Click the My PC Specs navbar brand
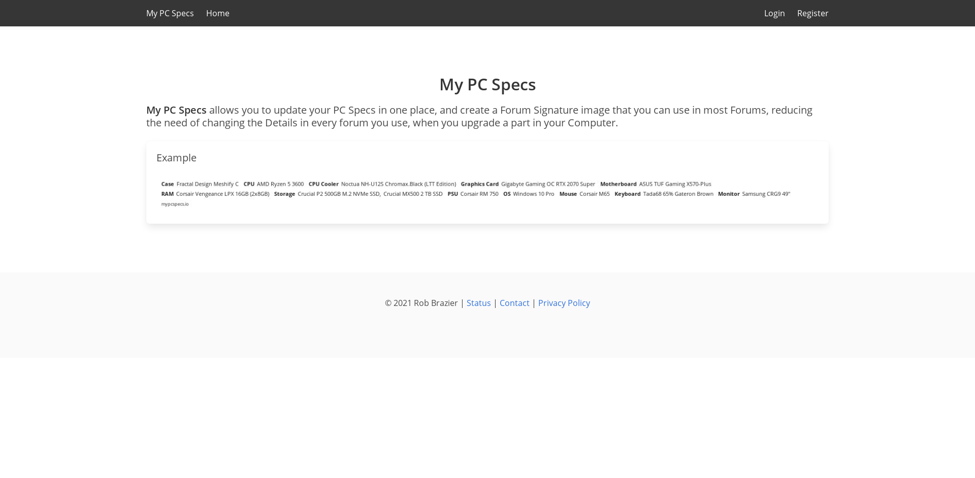Viewport: 975px width, 478px height. (x=170, y=13)
